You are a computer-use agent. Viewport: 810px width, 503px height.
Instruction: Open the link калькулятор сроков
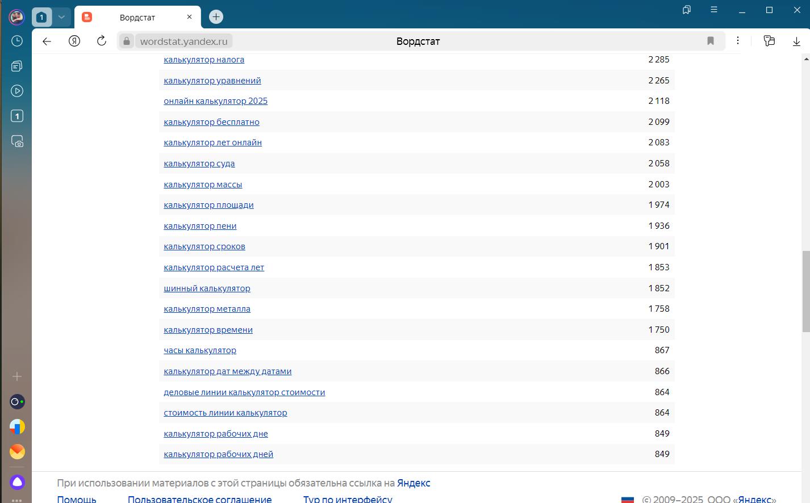[x=204, y=246]
